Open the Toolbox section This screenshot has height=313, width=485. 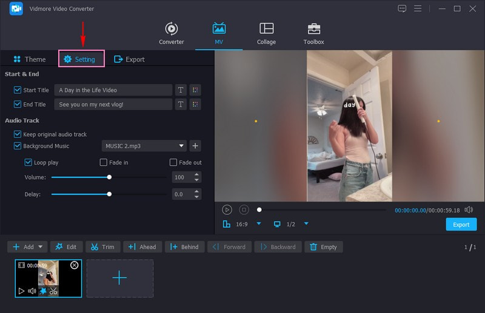313,34
